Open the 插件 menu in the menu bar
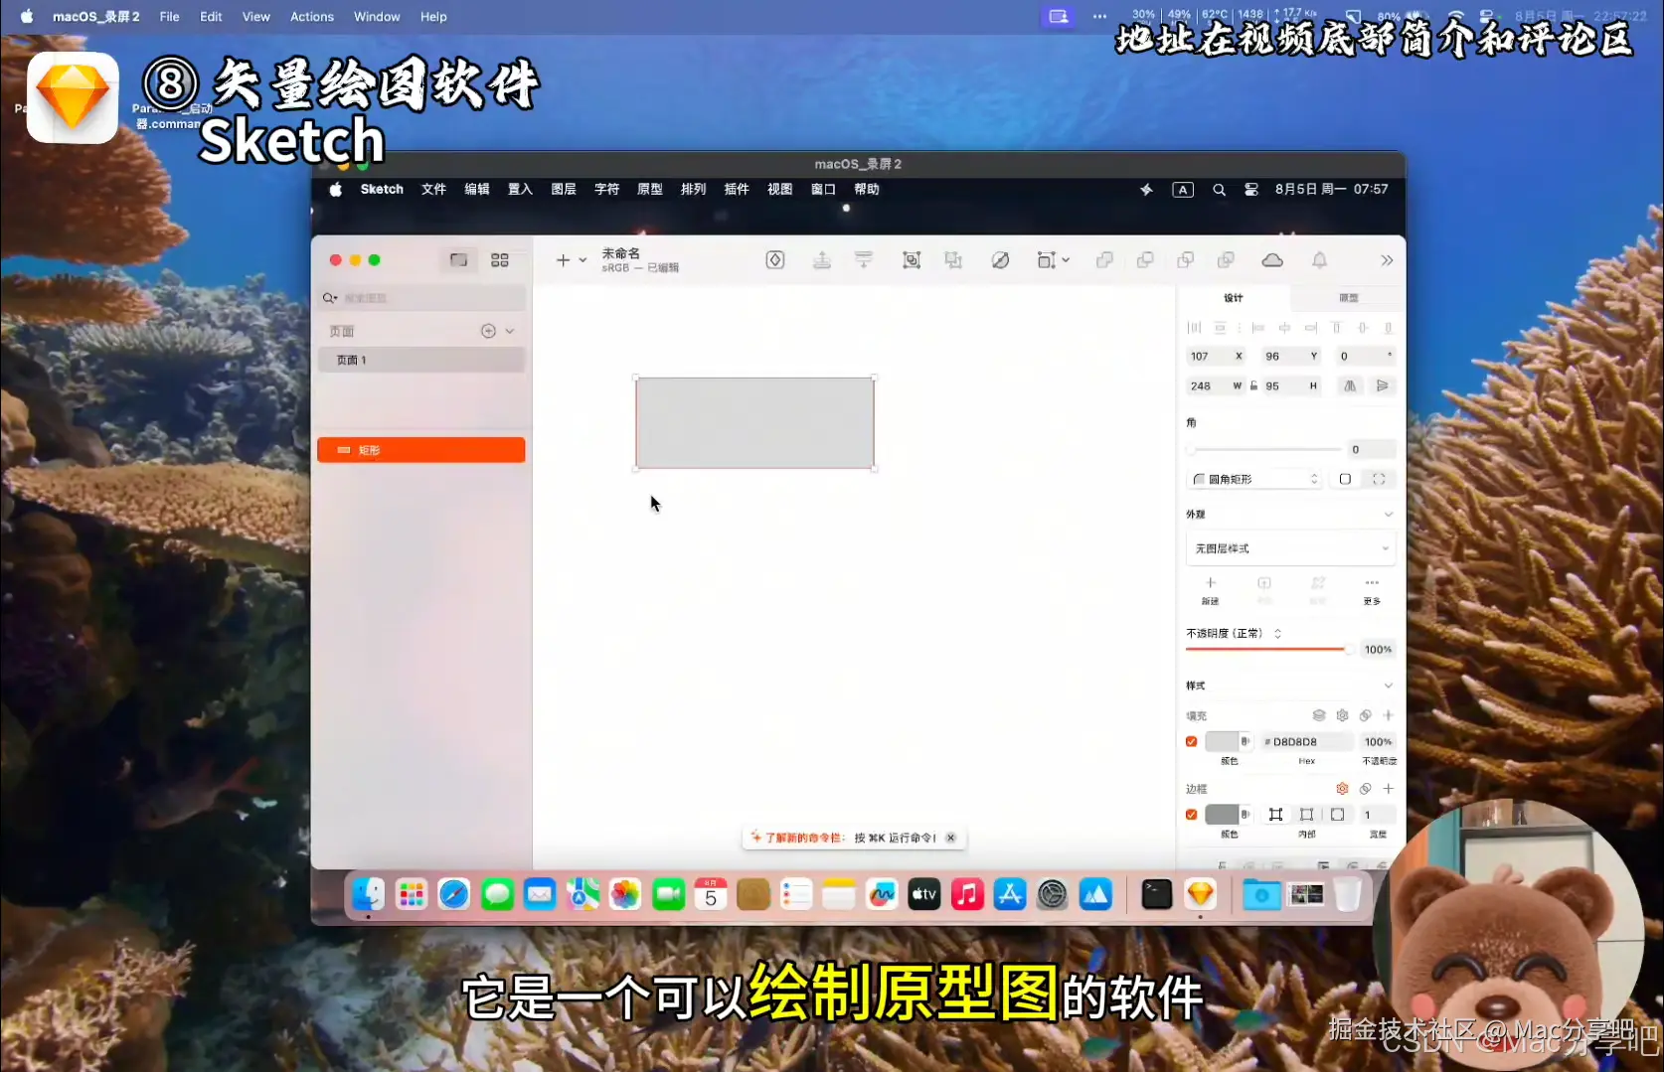 click(x=737, y=189)
